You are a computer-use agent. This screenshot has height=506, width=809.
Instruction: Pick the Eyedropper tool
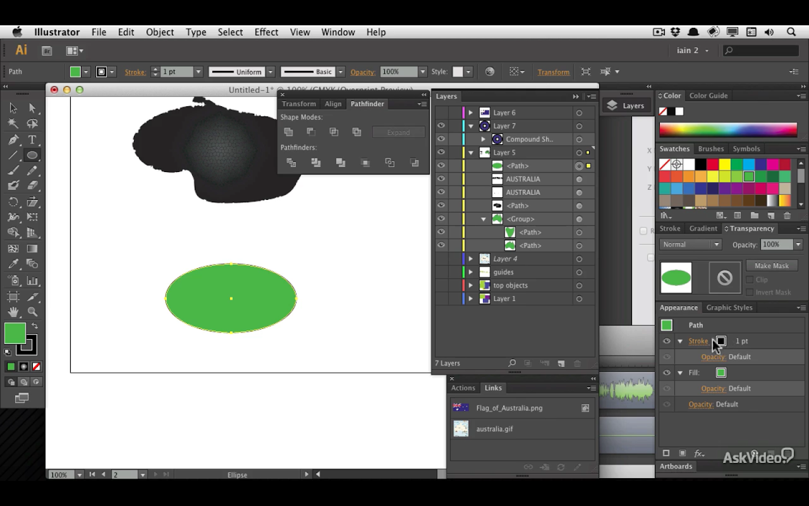13,264
